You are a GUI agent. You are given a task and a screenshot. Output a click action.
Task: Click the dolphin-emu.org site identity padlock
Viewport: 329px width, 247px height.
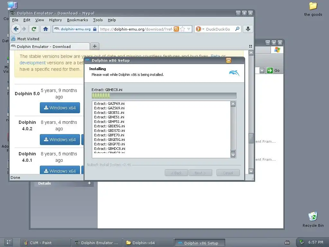coord(95,29)
